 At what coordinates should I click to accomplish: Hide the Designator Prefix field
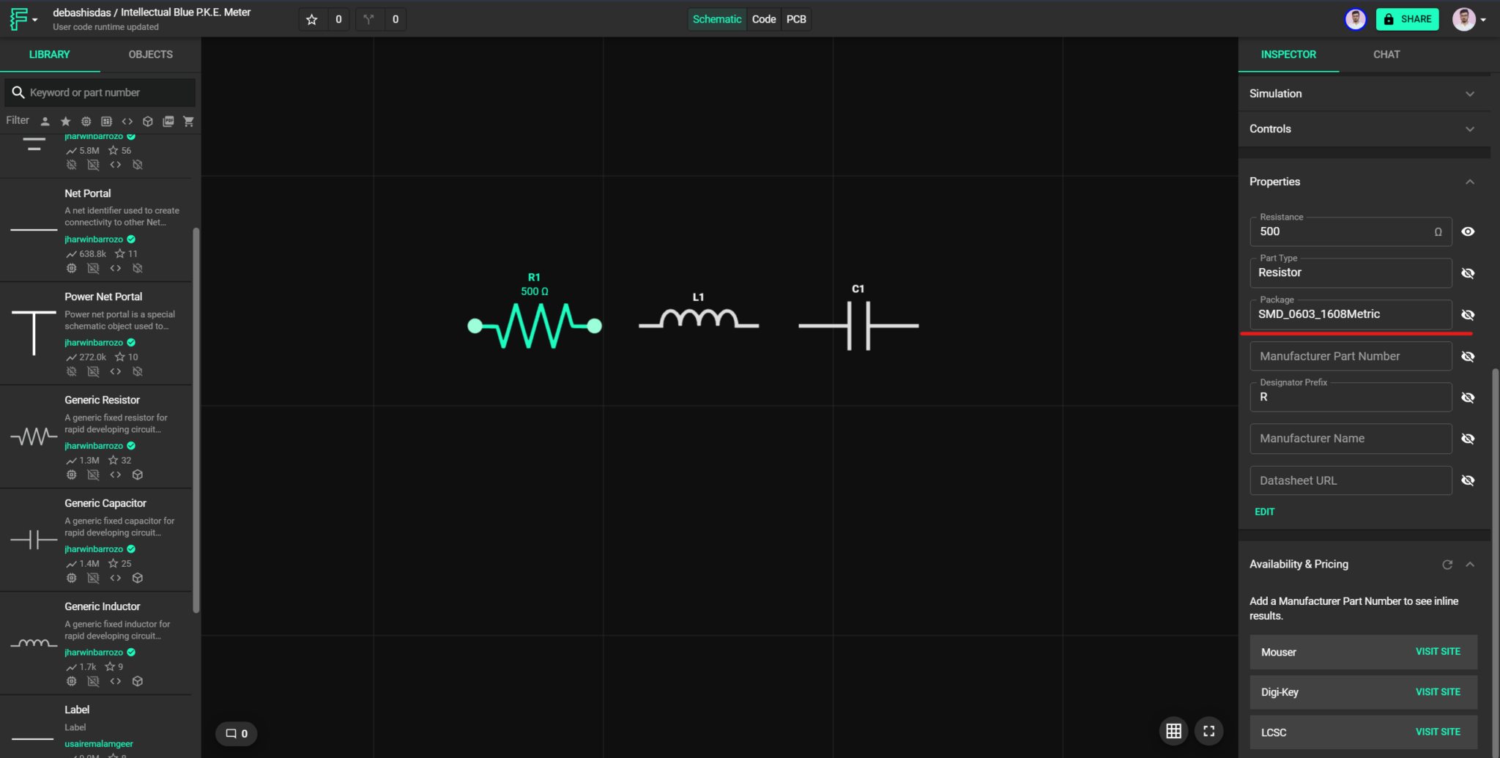1469,397
